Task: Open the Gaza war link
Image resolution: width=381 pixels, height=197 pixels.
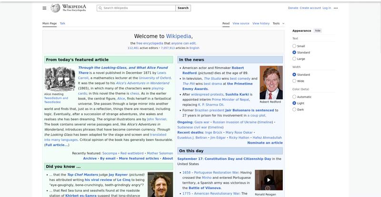Action: [202, 122]
